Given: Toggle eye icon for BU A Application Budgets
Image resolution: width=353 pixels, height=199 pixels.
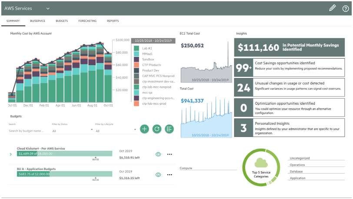Looking at the screenshot, I should pyautogui.click(x=158, y=174).
